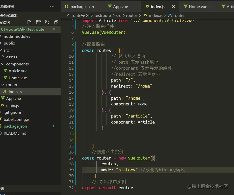This screenshot has width=234, height=195.
Task: Collapse the src folder
Action: 6,50
